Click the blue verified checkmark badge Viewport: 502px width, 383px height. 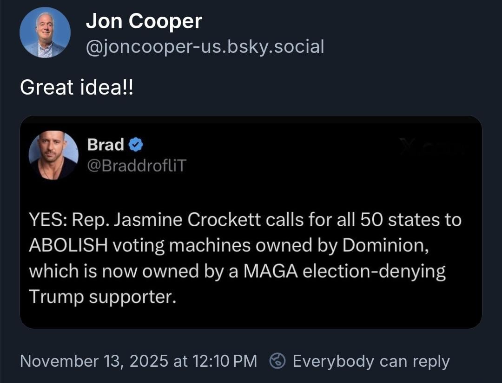point(135,145)
